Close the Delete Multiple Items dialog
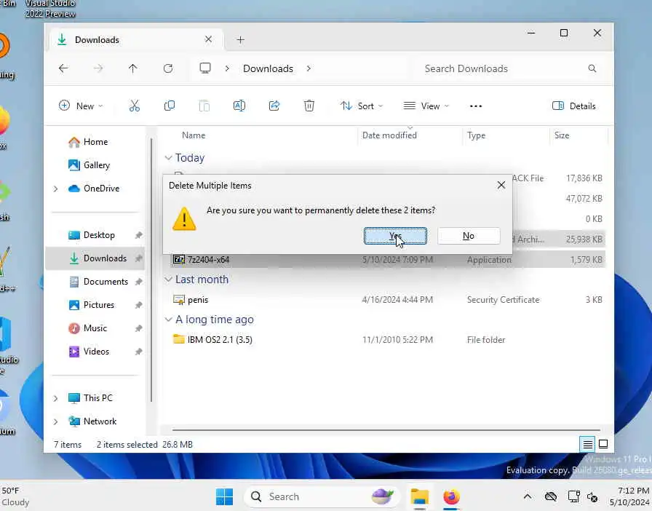The height and width of the screenshot is (511, 652). click(501, 185)
